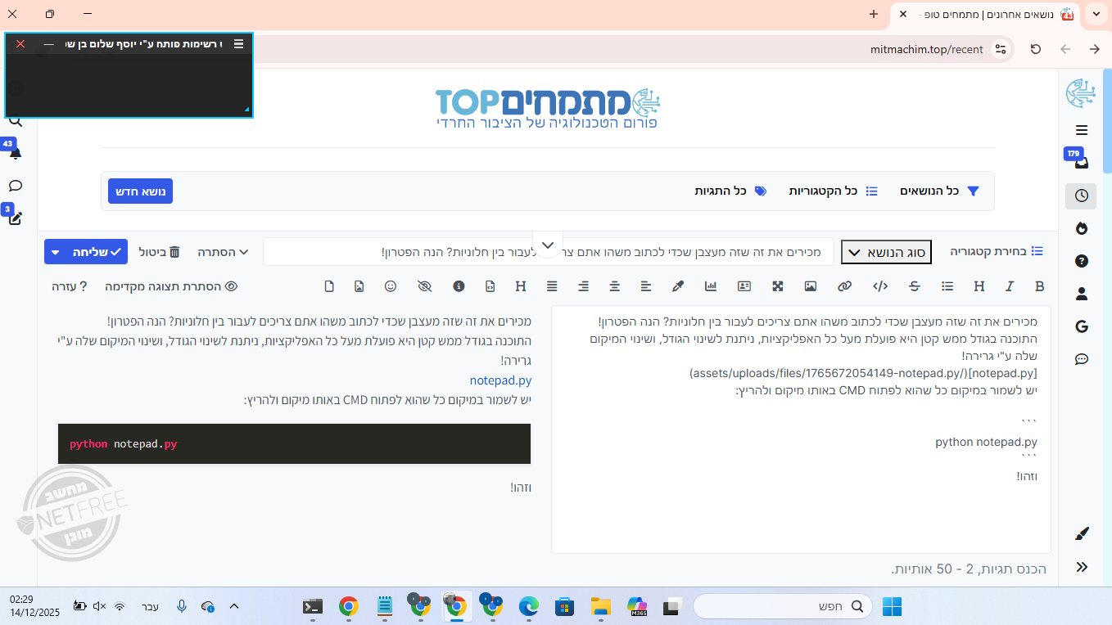Click the blue New Topic button
1112x625 pixels.
point(140,191)
